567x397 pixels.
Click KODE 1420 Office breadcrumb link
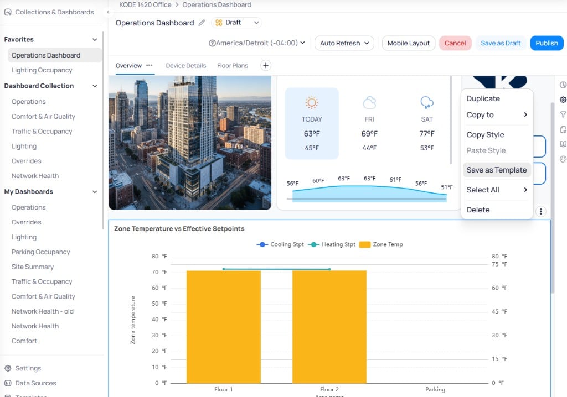[x=146, y=4]
